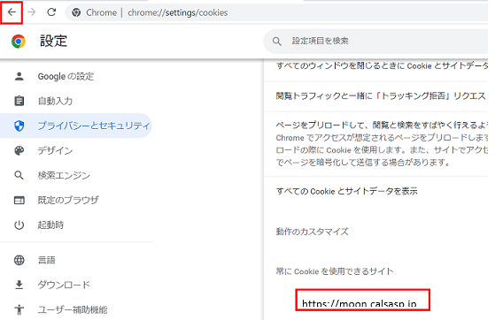Click the palette icon for デザイン
The width and height of the screenshot is (495, 320).
point(19,150)
